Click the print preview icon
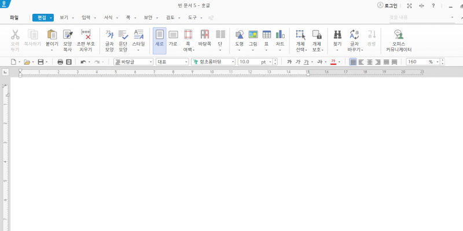Viewport: 463px width, 231px height. click(69, 62)
